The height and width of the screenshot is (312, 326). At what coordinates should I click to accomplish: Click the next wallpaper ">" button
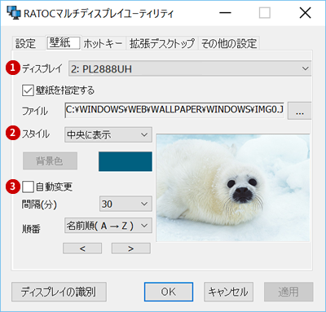[x=130, y=248]
